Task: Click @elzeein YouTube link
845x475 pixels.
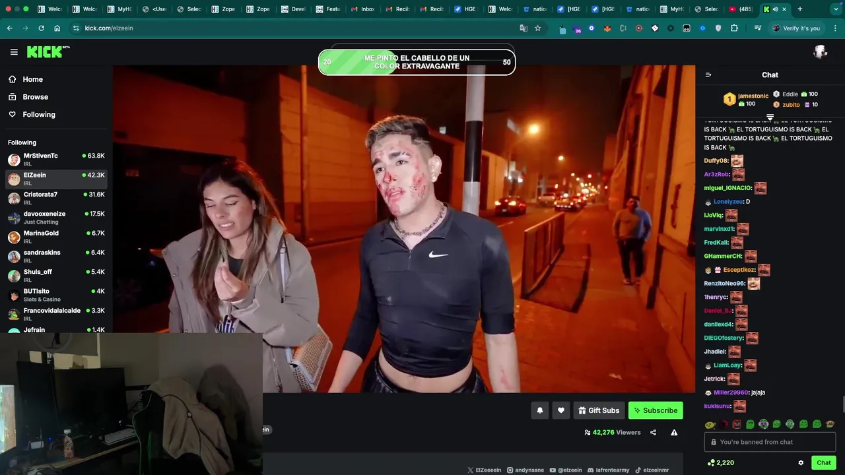Action: point(566,470)
